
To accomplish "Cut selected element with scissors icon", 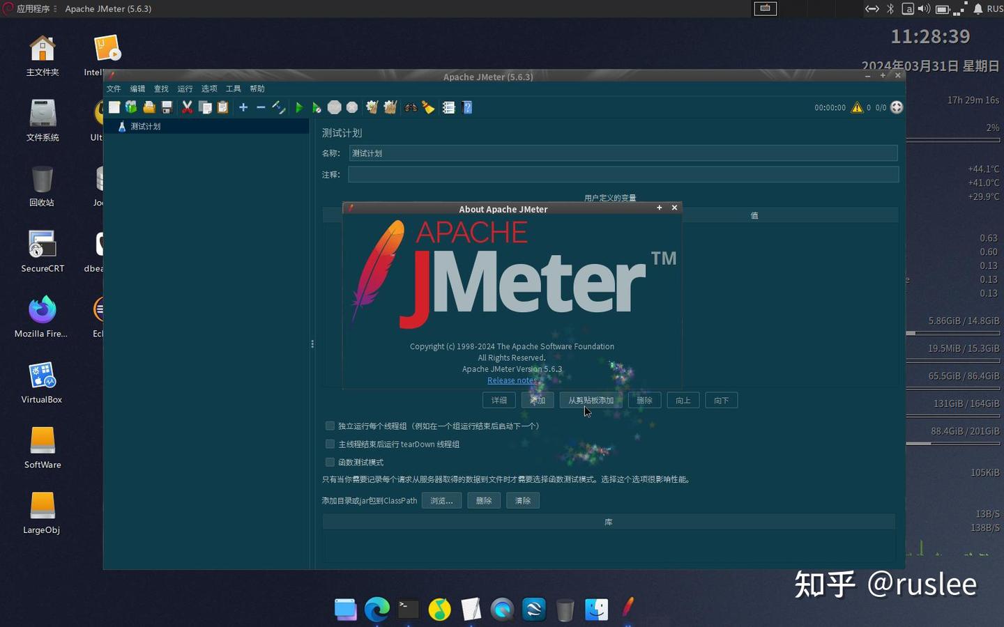I will [x=187, y=107].
